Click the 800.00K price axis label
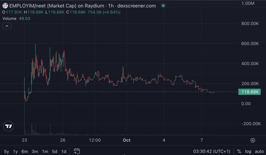 coord(250,23)
